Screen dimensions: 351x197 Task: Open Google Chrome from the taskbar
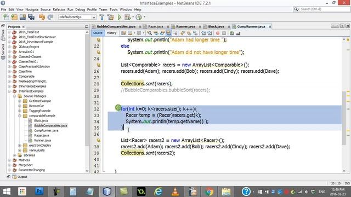pos(210,192)
